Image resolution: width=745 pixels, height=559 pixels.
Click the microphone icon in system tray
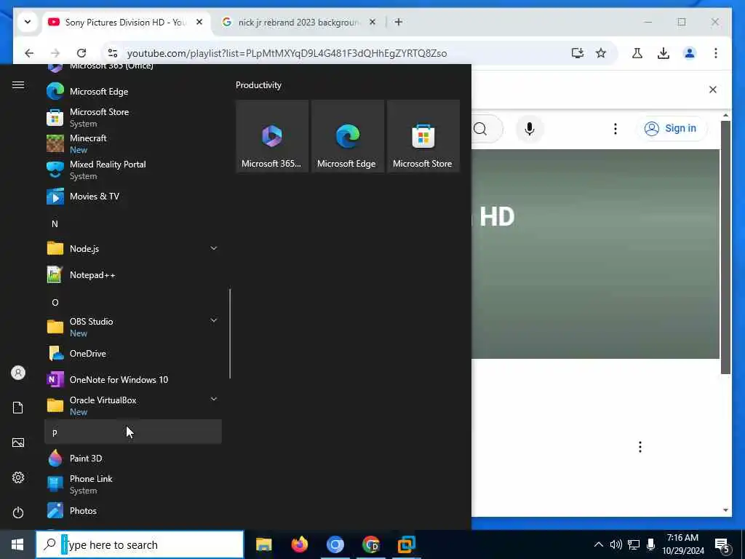(650, 544)
